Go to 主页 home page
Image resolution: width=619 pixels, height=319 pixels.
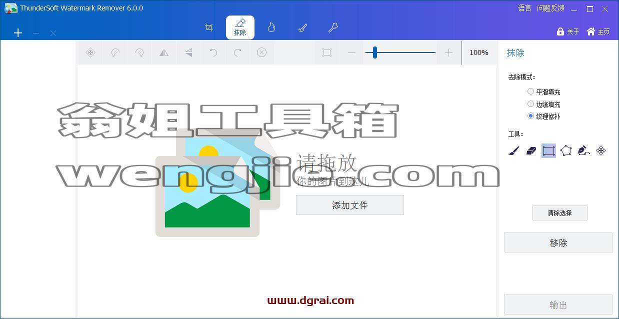click(x=598, y=31)
